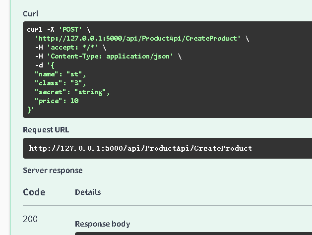
Task: Click the "class": "3" line
Action: coord(60,83)
